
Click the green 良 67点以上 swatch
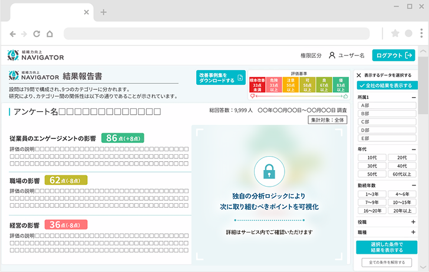(324, 85)
